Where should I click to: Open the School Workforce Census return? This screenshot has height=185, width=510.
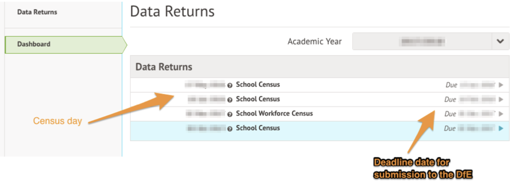point(274,113)
